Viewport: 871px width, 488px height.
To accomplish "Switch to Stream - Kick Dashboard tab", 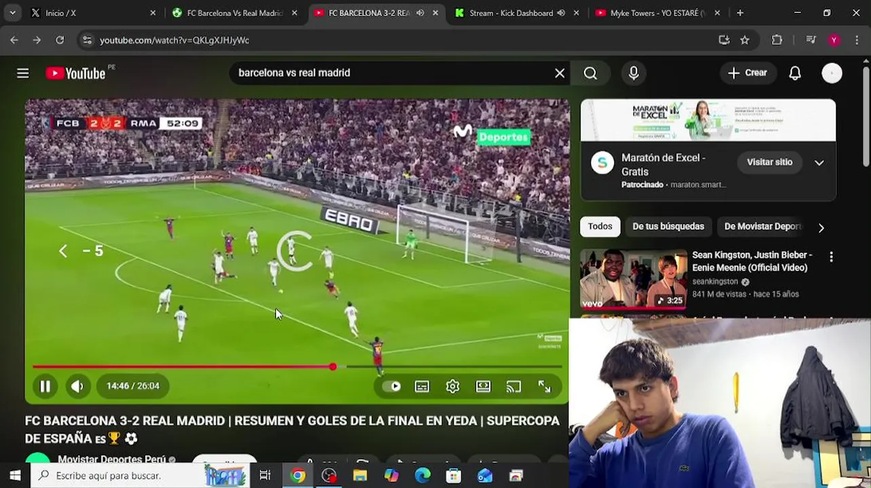I will [517, 13].
